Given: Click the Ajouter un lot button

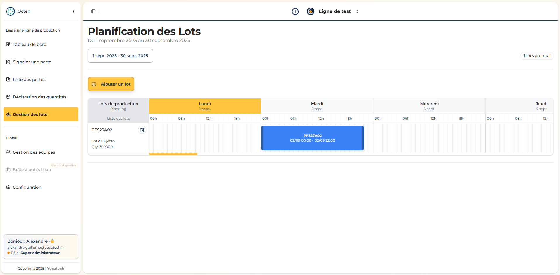Looking at the screenshot, I should pyautogui.click(x=111, y=84).
